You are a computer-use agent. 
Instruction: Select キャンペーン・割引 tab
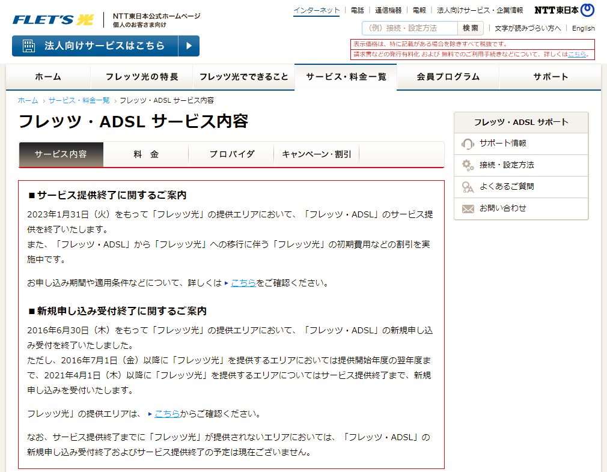pyautogui.click(x=317, y=154)
